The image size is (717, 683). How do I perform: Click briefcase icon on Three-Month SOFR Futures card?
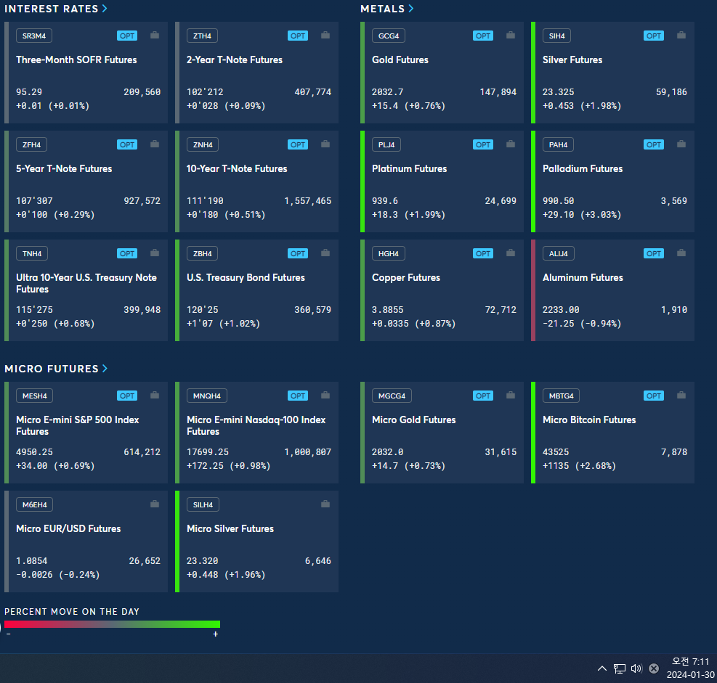[x=155, y=35]
